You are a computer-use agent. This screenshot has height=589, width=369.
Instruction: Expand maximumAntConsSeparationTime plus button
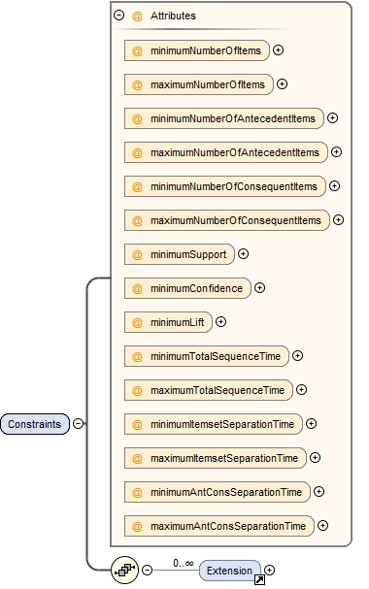323,526
